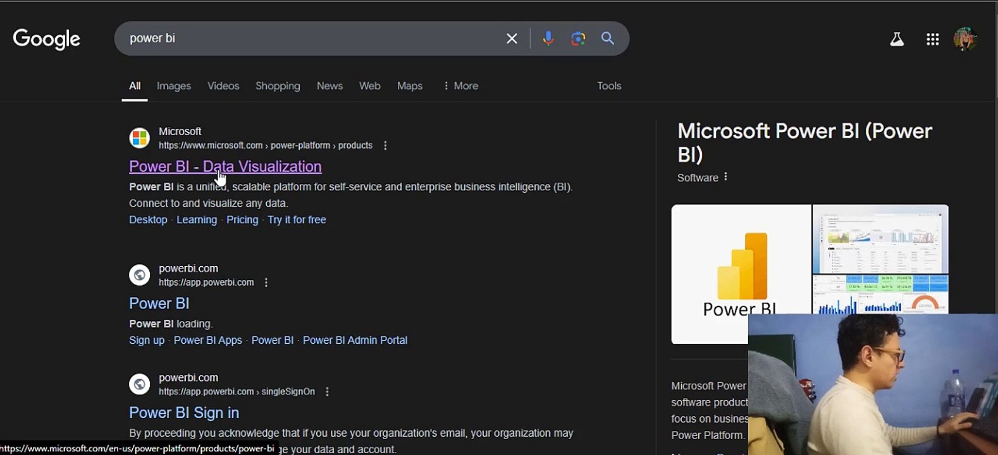
Task: Click the Google logo
Action: point(46,39)
